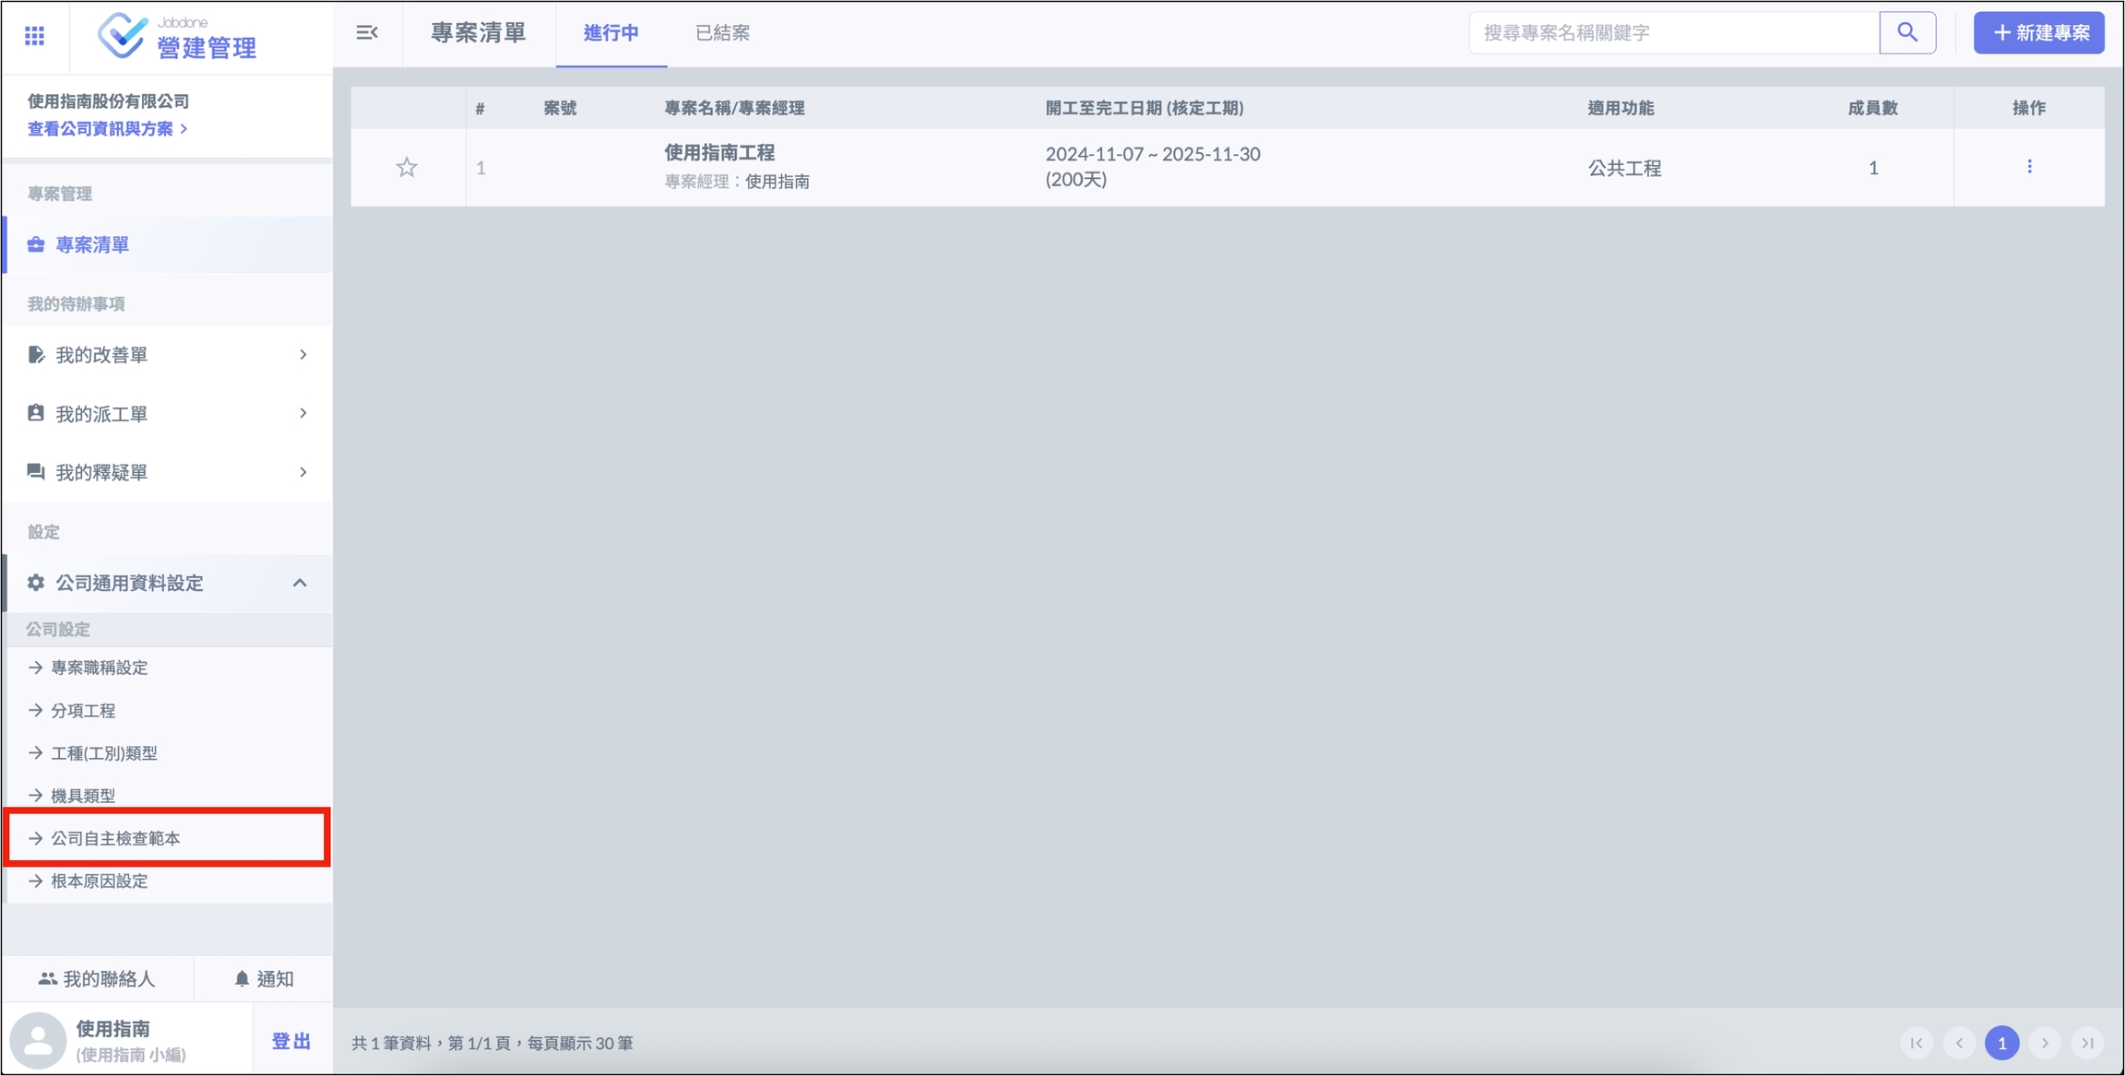The width and height of the screenshot is (2125, 1076).
Task: Go to first page pagination icon
Action: [x=1917, y=1043]
